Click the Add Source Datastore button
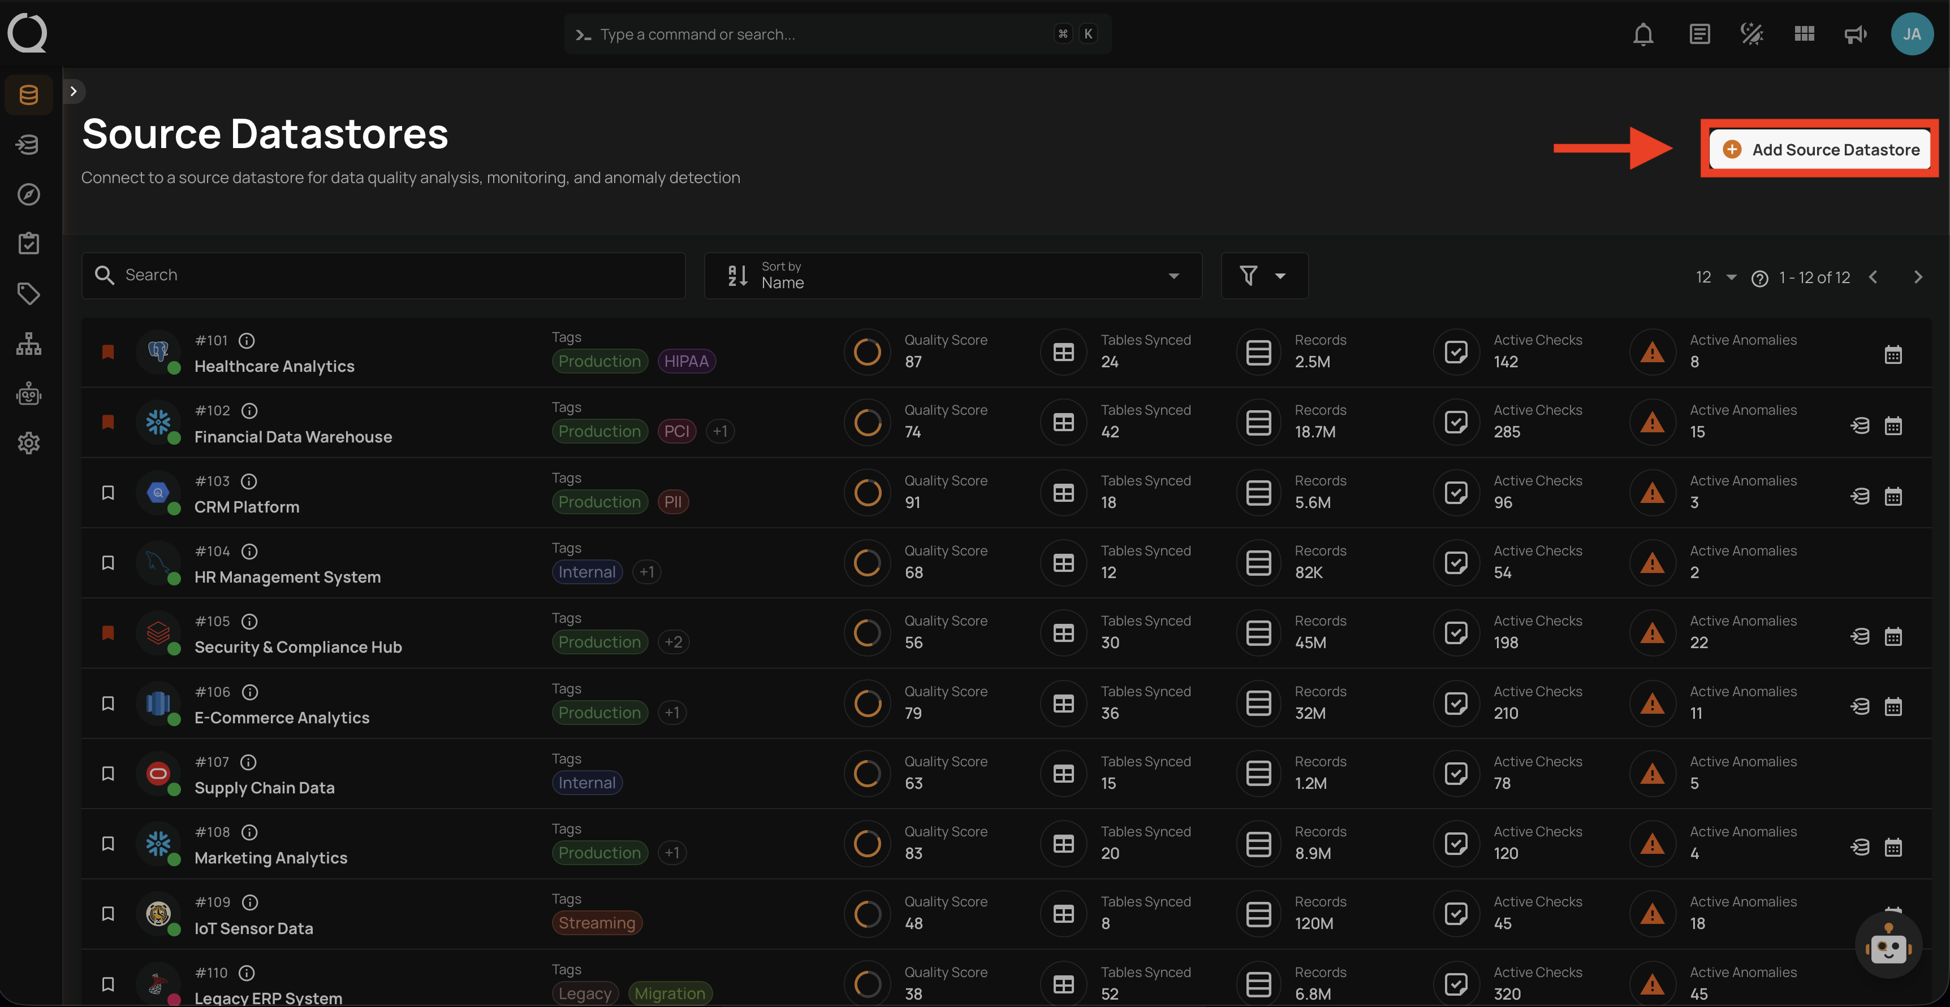1950x1007 pixels. 1819,149
